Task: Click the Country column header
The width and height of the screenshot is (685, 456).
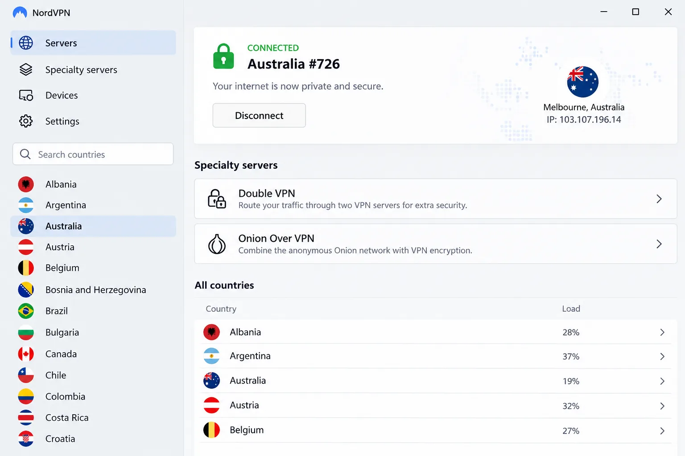Action: (x=221, y=309)
